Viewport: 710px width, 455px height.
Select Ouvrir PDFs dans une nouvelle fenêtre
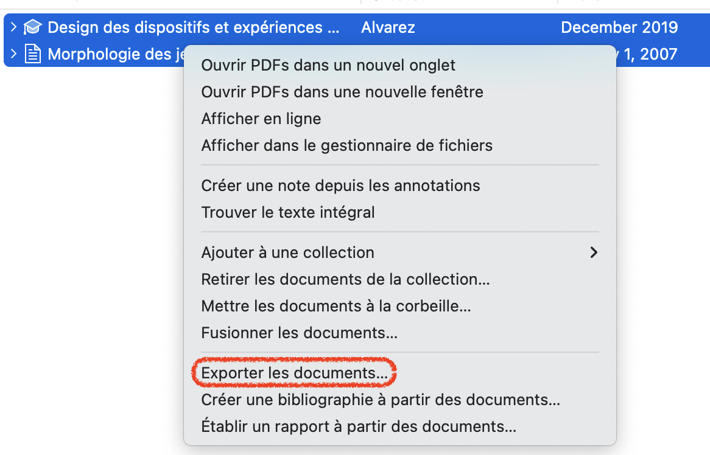[342, 92]
